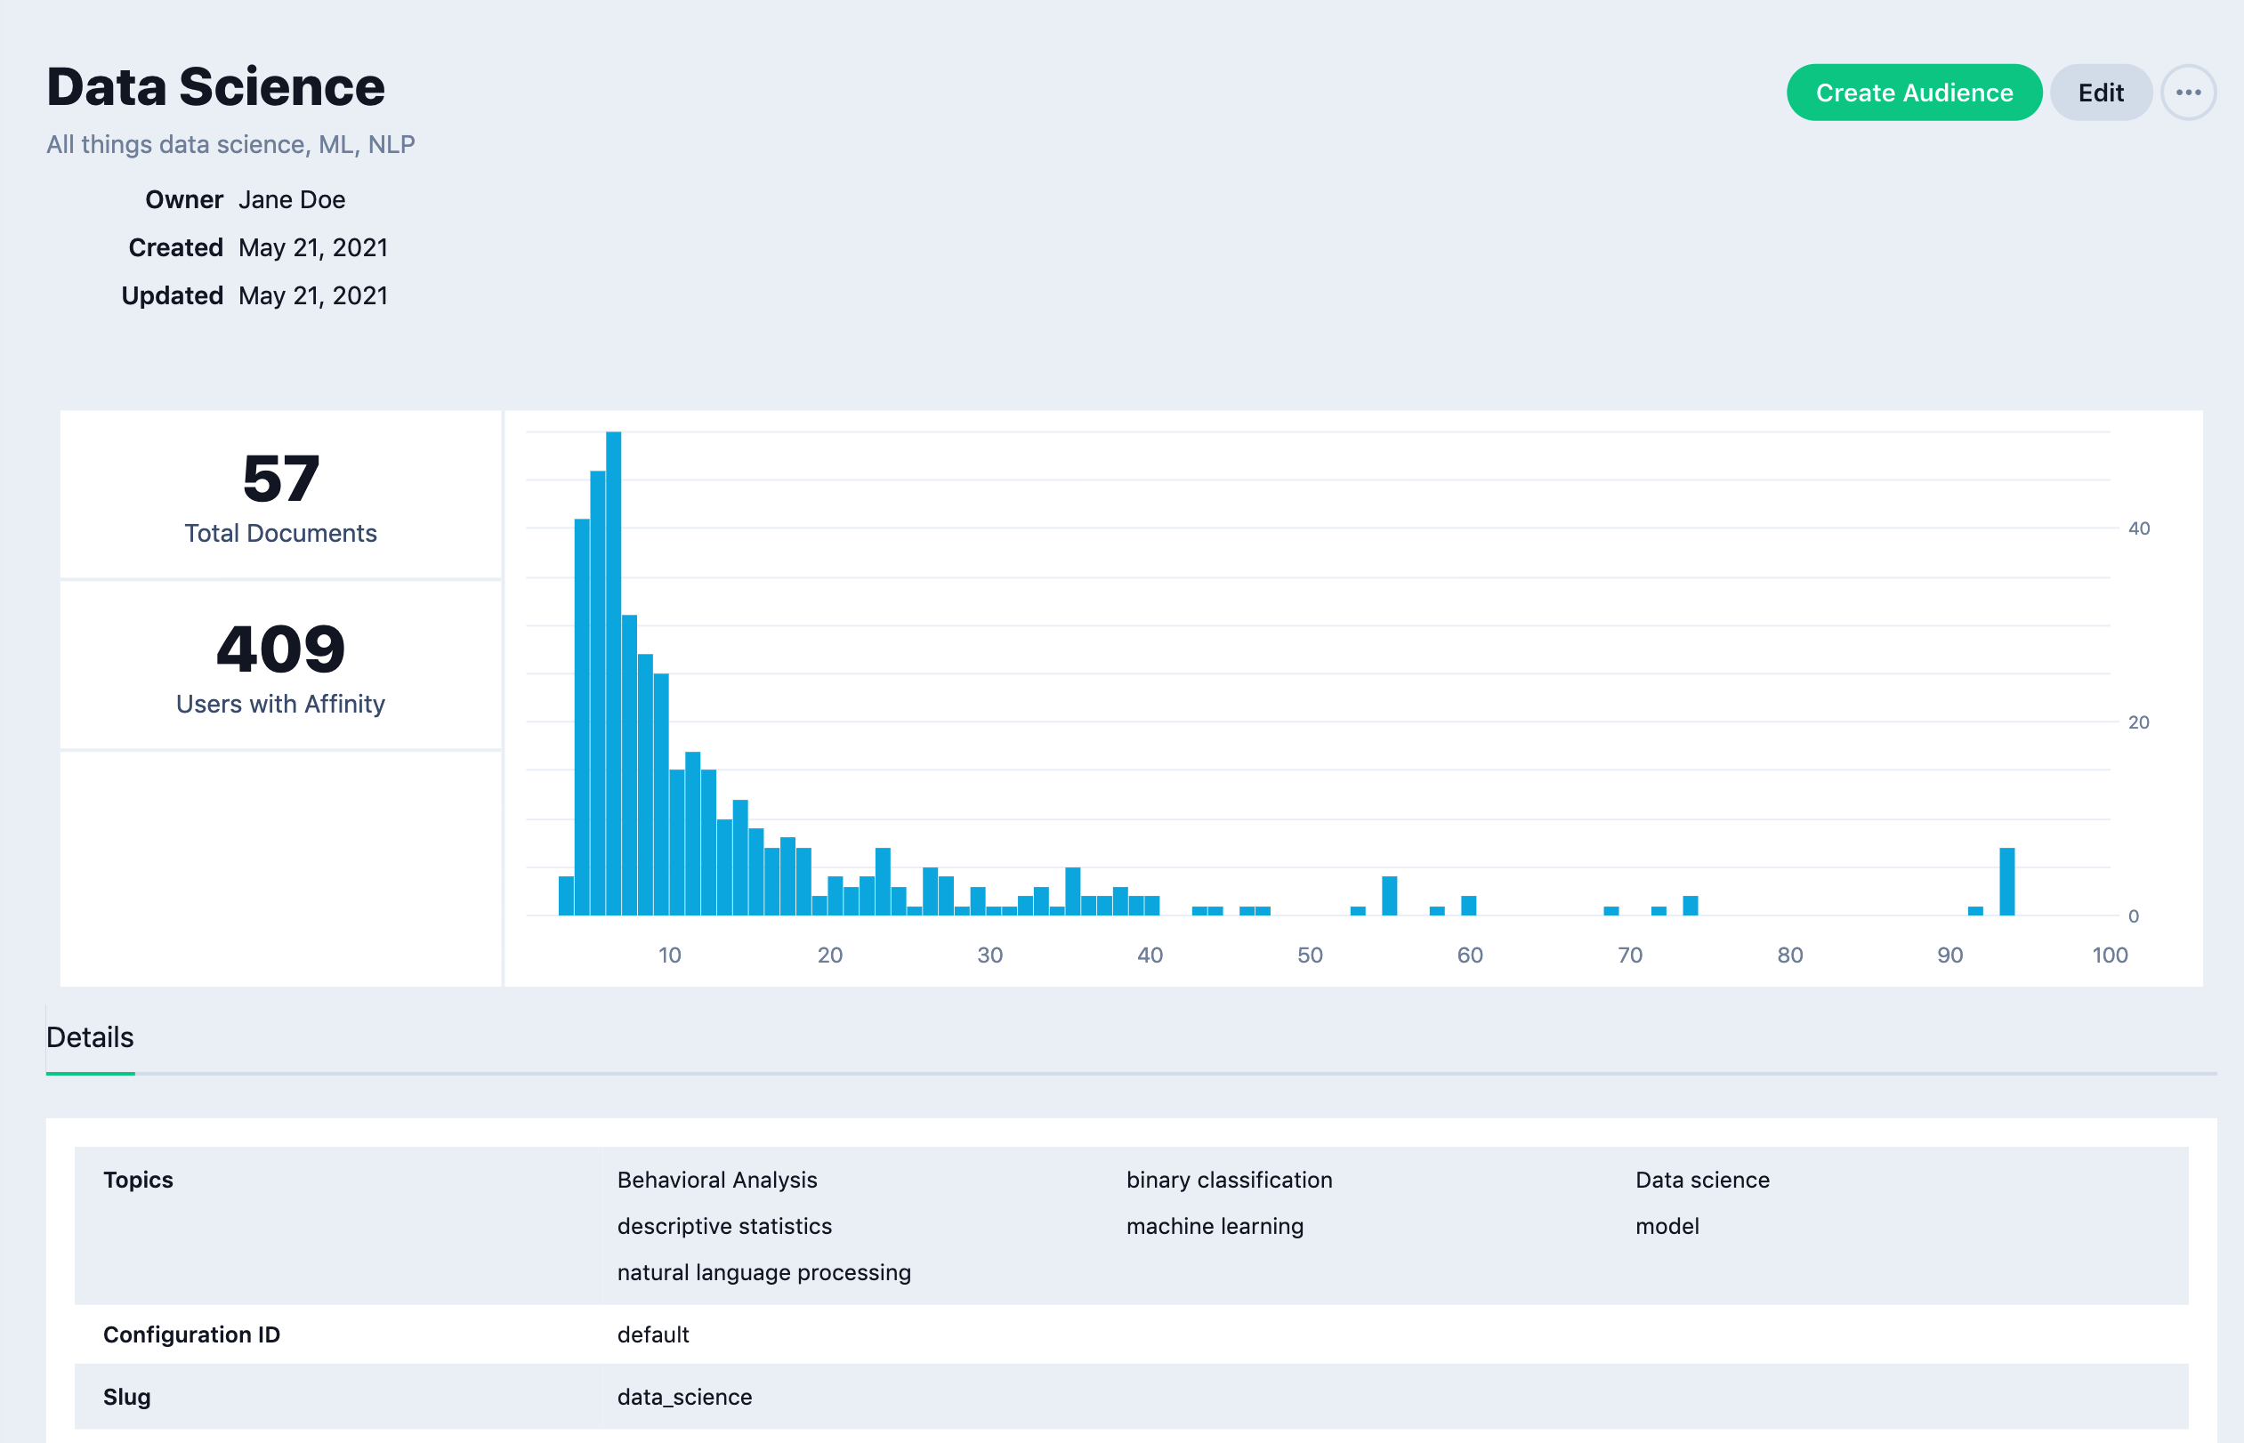Select the binary classification topic

(x=1229, y=1180)
